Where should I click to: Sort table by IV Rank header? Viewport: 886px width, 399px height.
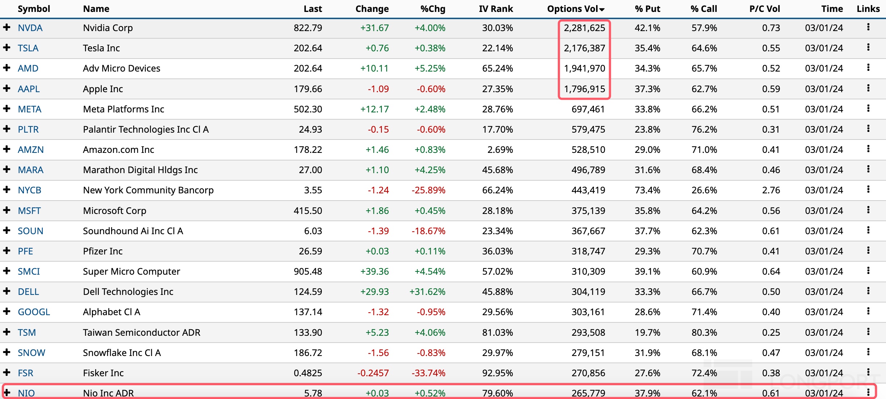(495, 9)
